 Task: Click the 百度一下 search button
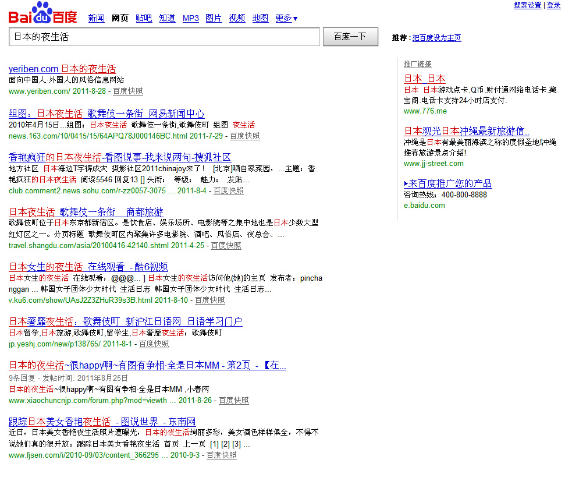[350, 37]
